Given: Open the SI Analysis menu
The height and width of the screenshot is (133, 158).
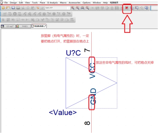Looking at the screenshot, I should pos(52,3).
